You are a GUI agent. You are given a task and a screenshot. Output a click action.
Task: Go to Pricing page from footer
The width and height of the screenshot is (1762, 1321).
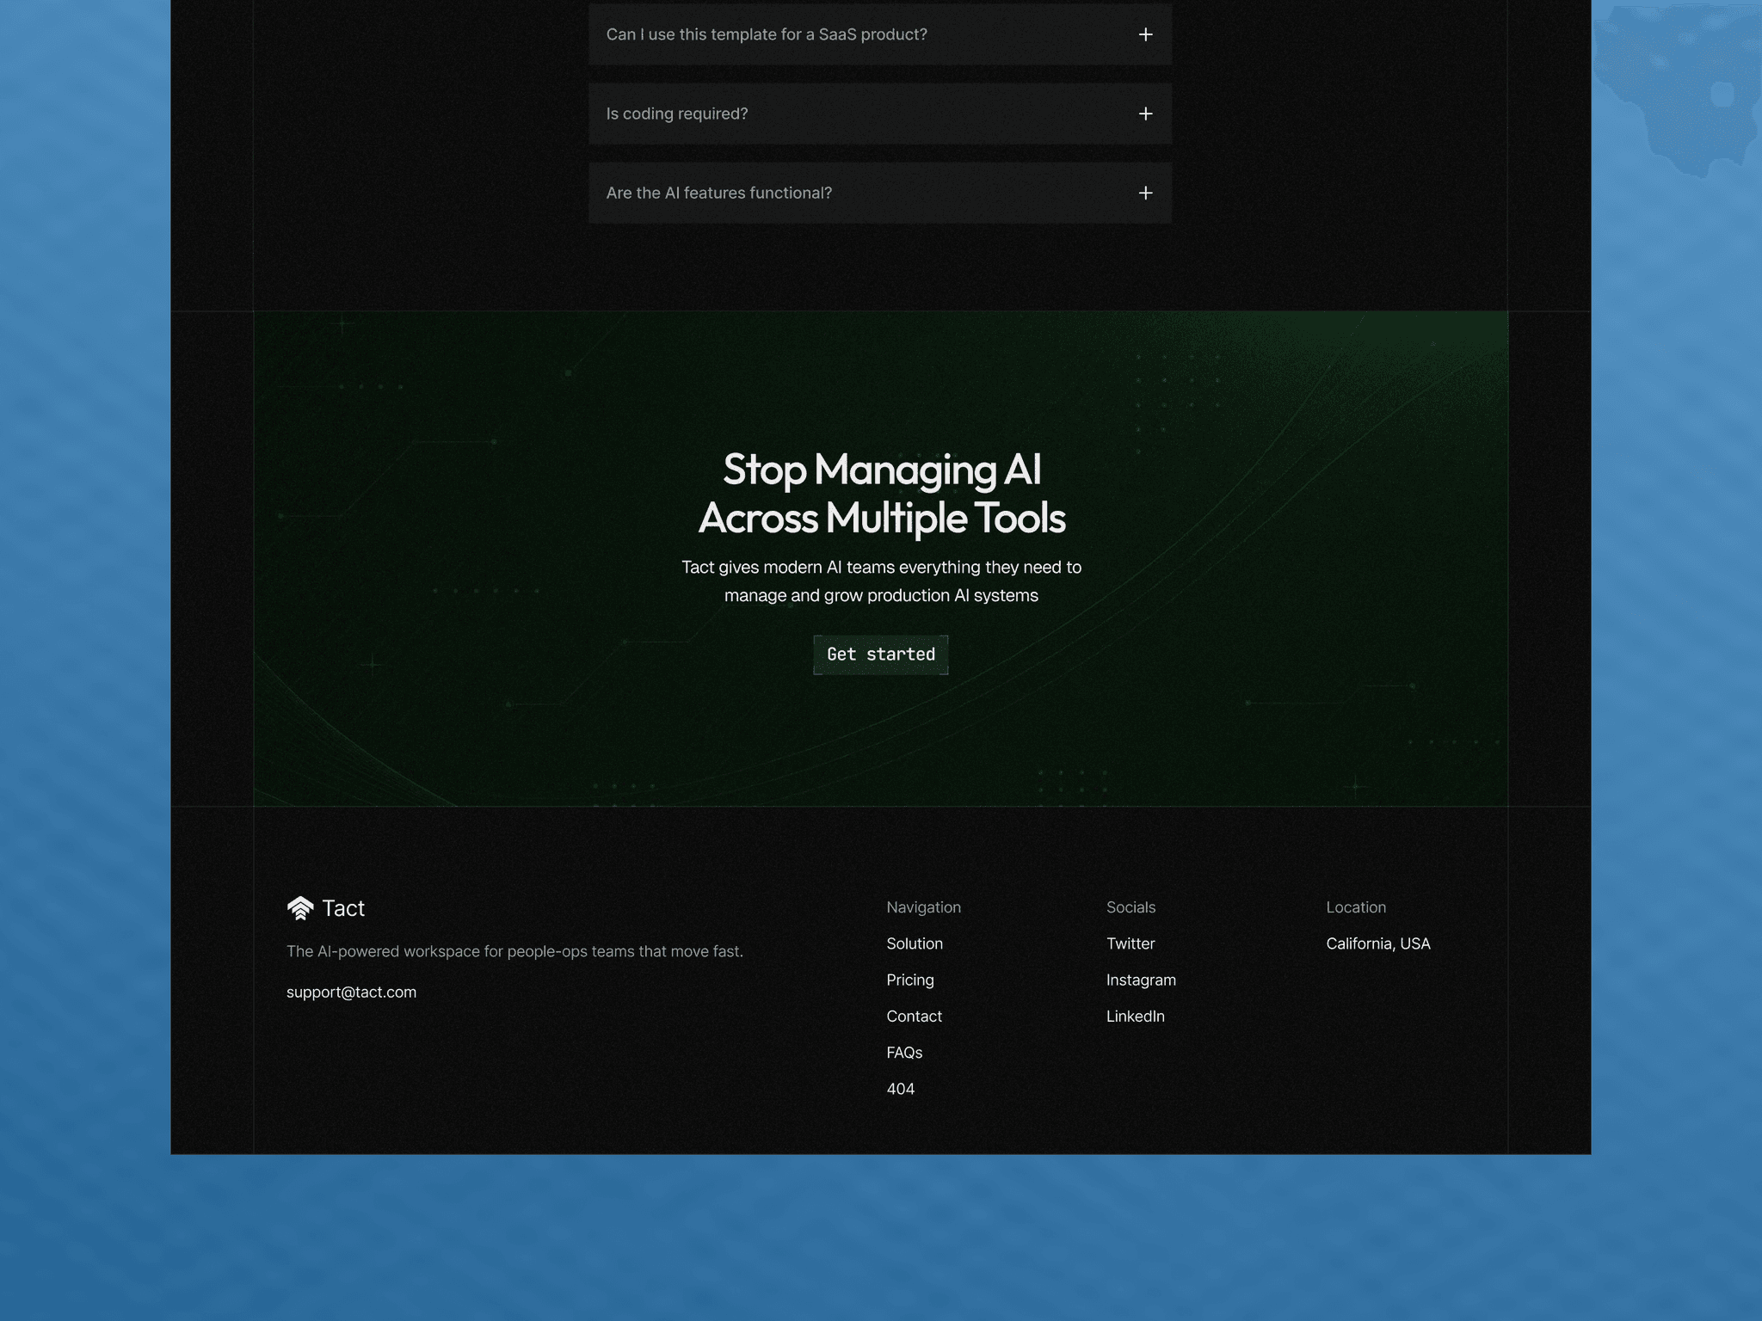pos(910,980)
